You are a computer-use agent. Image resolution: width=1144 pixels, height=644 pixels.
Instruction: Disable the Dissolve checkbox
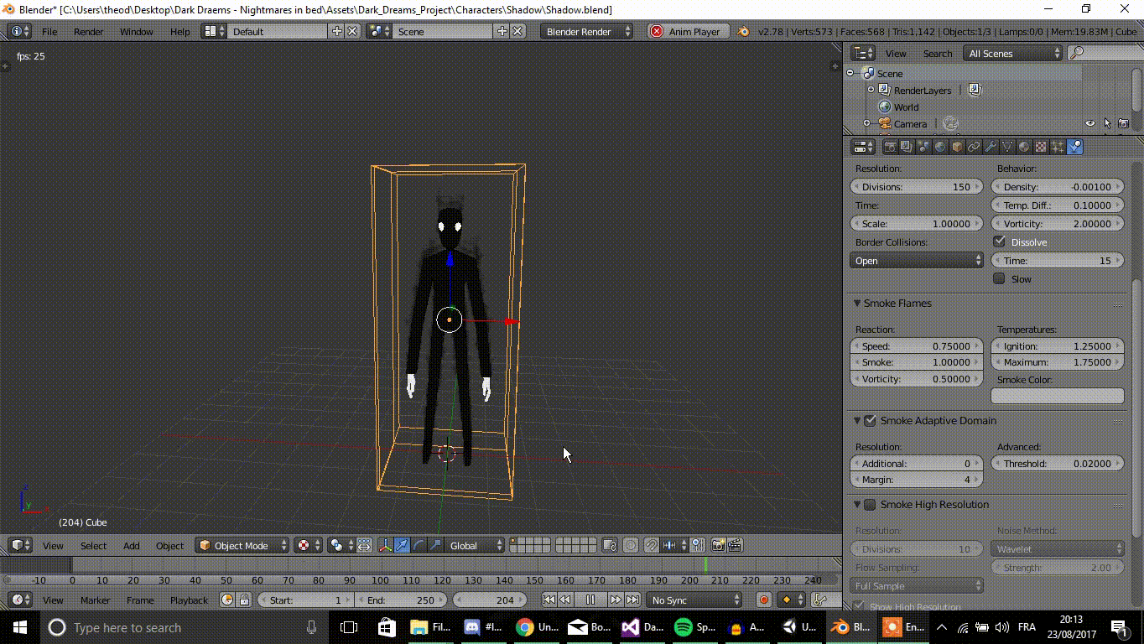tap(1000, 242)
